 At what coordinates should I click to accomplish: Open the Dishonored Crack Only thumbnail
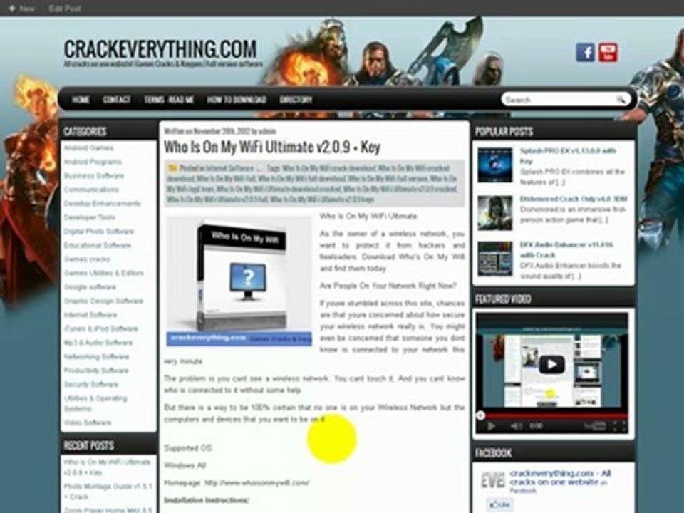[494, 213]
